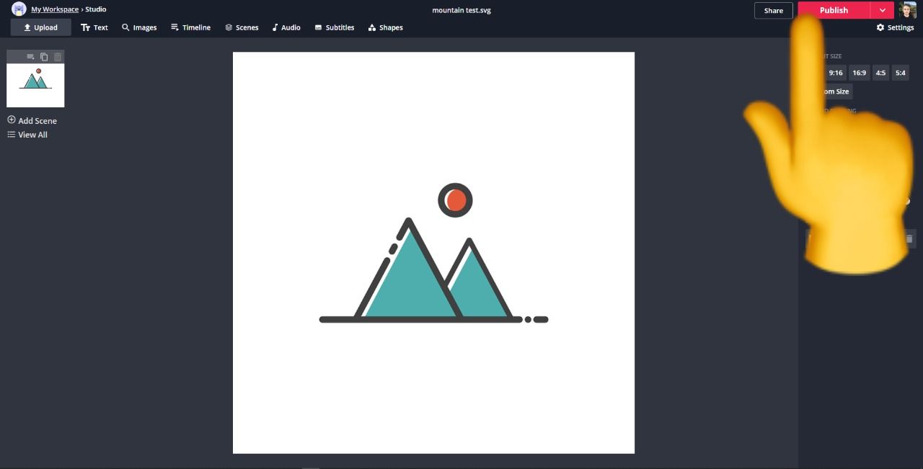Choose the 9:16 output size
This screenshot has height=469, width=923.
tap(836, 73)
